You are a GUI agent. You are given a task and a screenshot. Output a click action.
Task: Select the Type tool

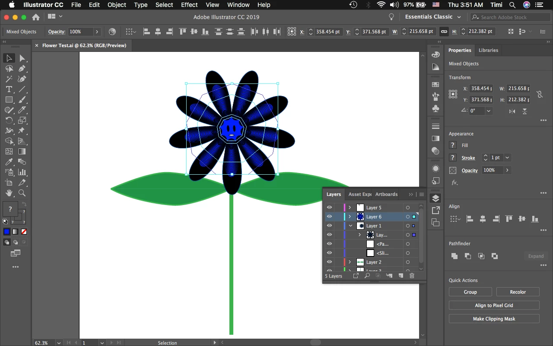[x=9, y=89]
